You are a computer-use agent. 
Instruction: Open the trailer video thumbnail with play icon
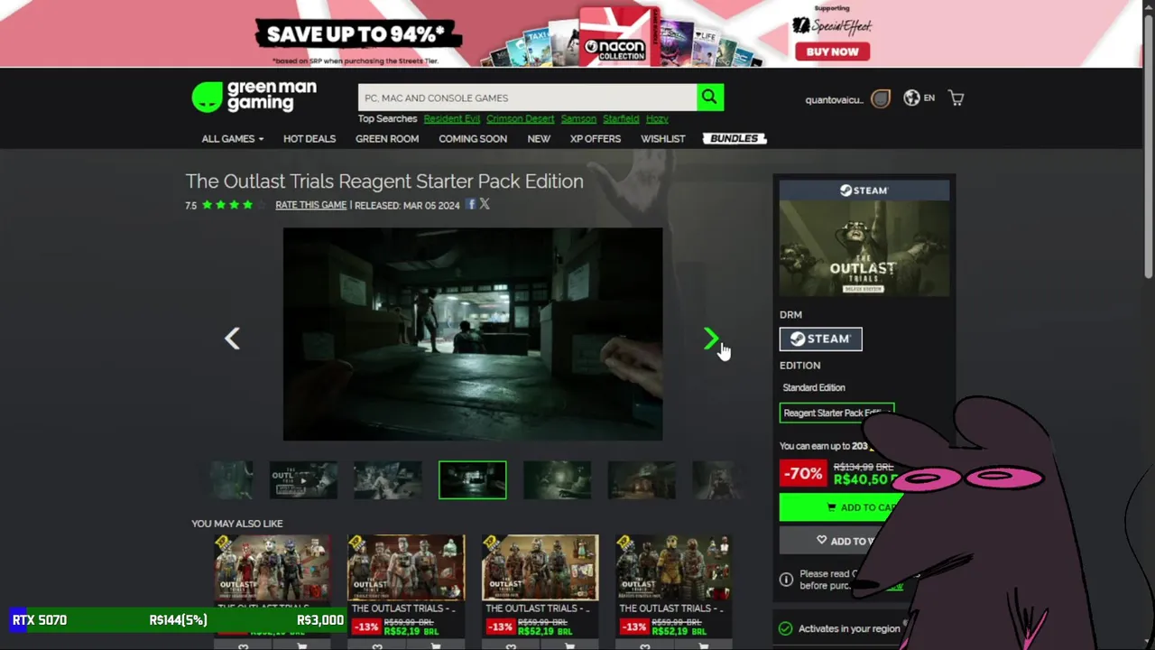coord(303,480)
